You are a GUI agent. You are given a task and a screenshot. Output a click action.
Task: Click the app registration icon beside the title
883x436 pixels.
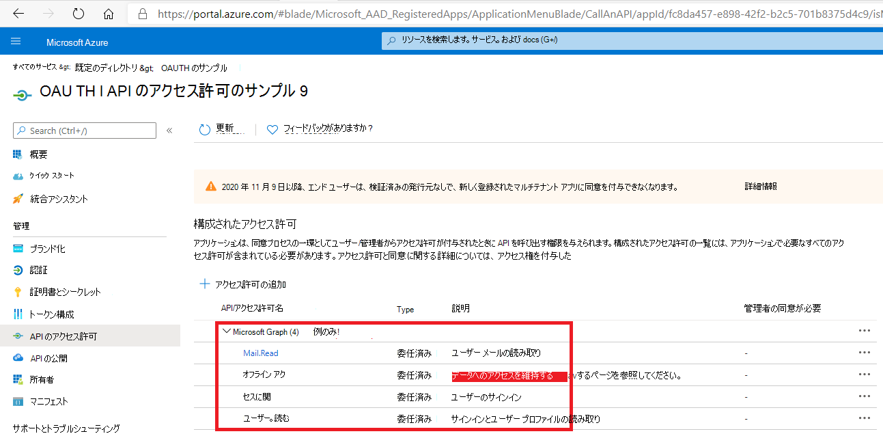point(22,95)
